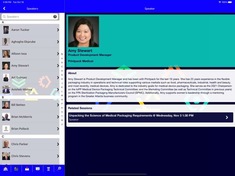Open the podium speakers icon in toolbar
This screenshot has width=235, height=176.
point(48,169)
